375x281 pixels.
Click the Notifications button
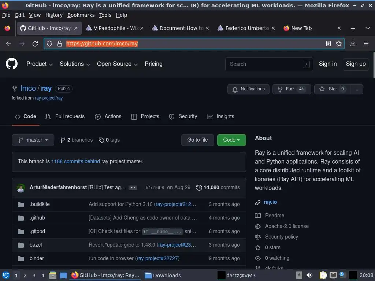[x=248, y=89]
